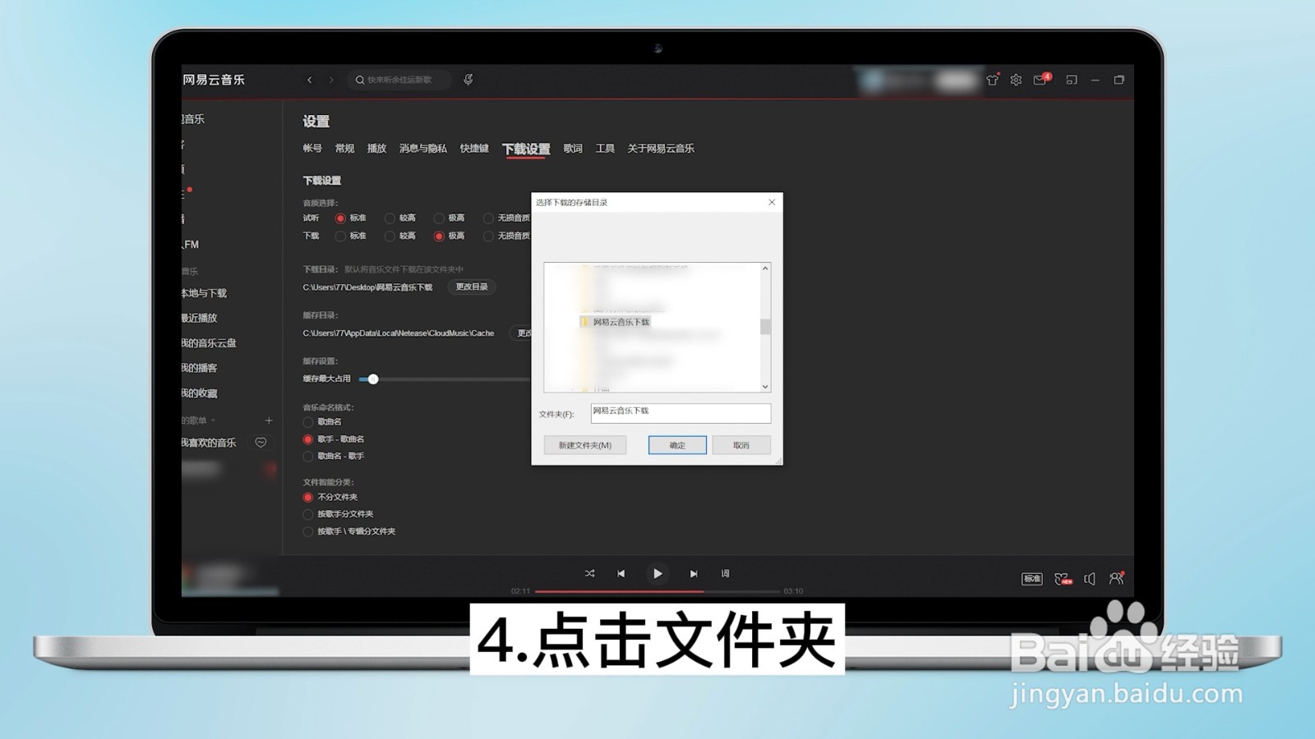Viewport: 1315px width, 739px height.
Task: Skip to the next track
Action: (694, 574)
